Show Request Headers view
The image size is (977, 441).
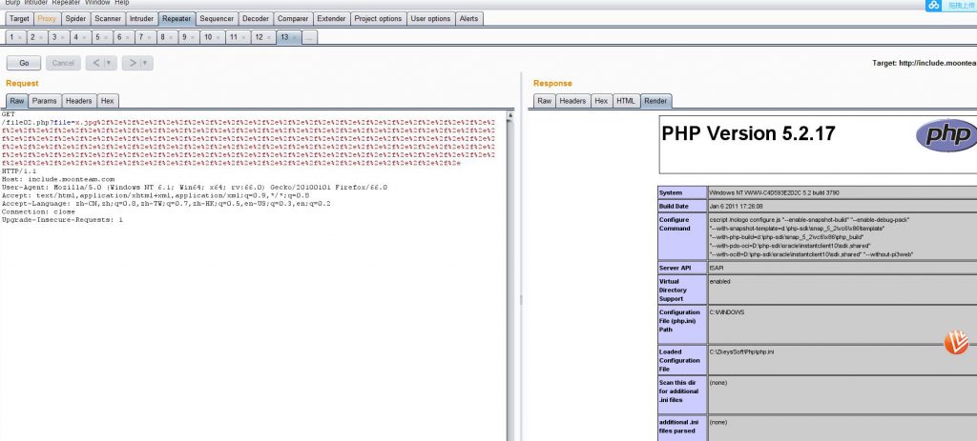(79, 101)
